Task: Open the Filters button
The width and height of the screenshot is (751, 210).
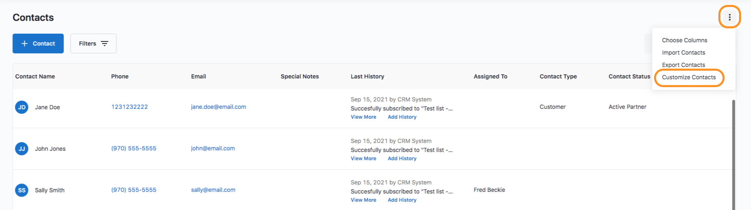Action: tap(93, 44)
